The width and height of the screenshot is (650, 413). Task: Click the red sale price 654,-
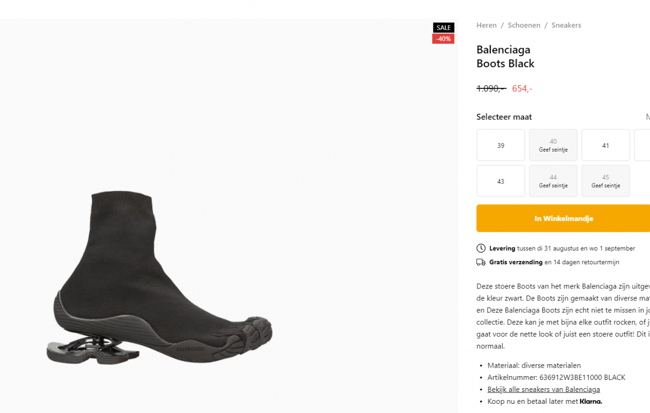click(522, 89)
